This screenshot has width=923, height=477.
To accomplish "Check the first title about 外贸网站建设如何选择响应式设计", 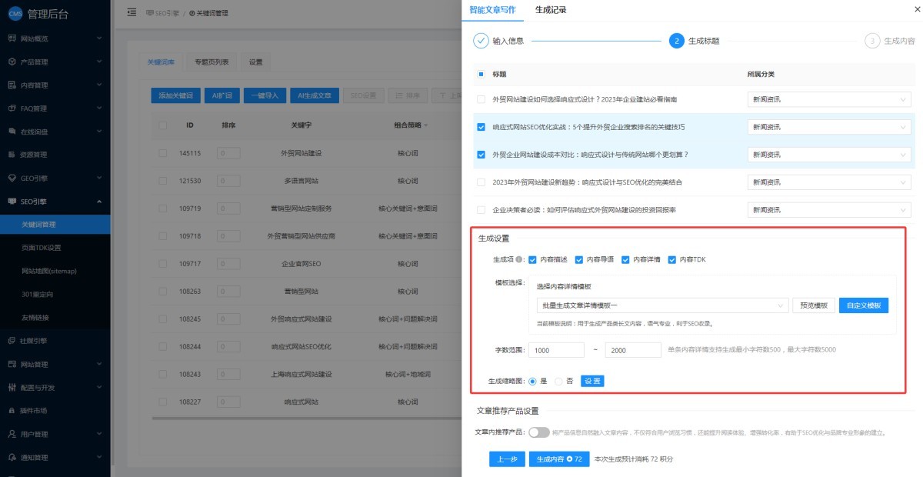I will pos(481,99).
